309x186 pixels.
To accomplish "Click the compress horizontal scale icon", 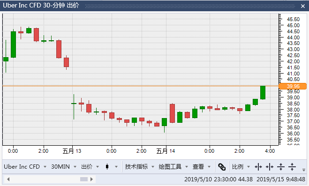I will (x=270, y=167).
